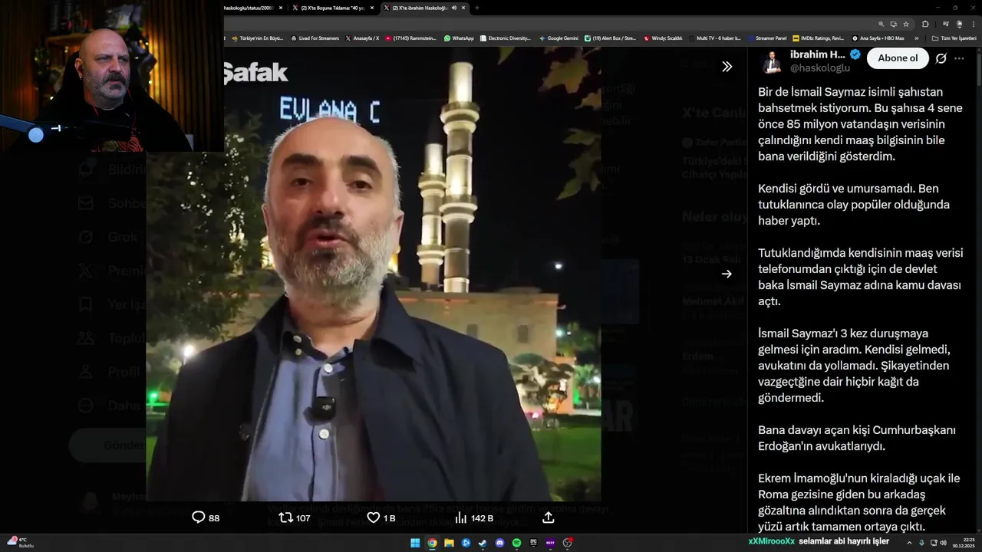This screenshot has height=552, width=982.
Task: Switch to tab 'X'te Boşuna Tıklama'
Action: tap(334, 8)
